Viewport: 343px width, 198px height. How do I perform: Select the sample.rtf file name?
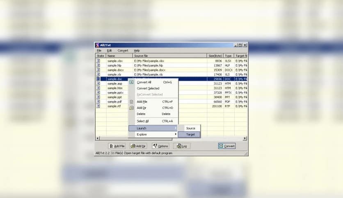[x=114, y=106]
